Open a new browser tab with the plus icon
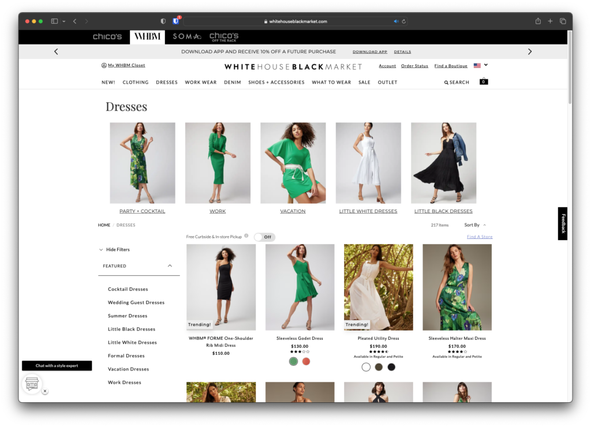Viewport: 591px width, 427px height. [550, 21]
